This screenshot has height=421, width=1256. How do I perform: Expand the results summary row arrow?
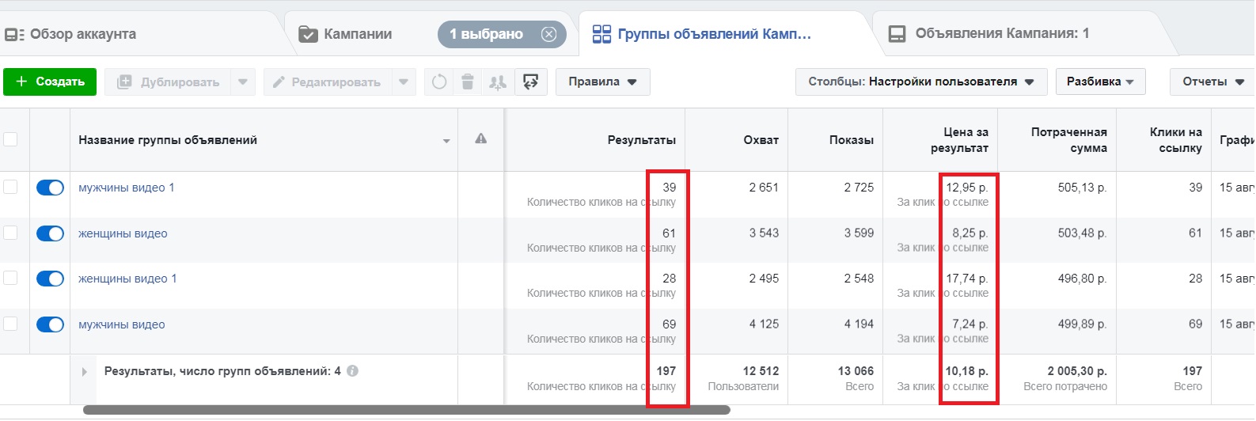85,371
